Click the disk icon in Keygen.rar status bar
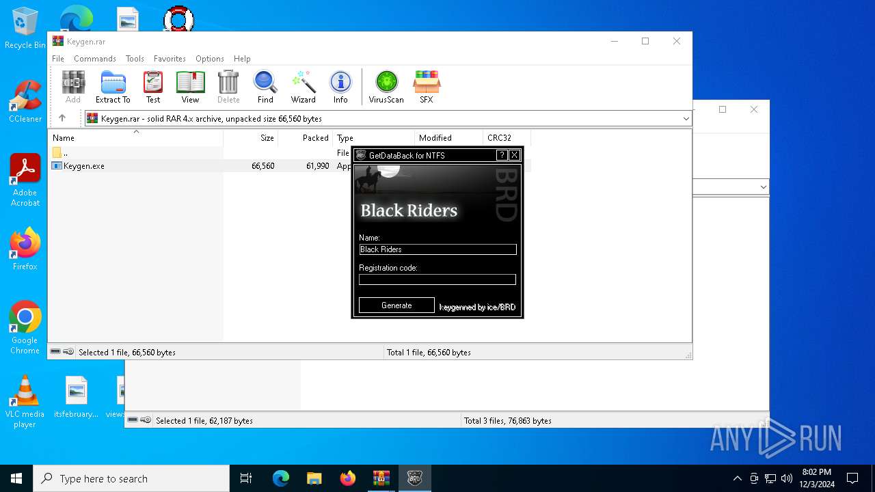This screenshot has width=875, height=492. point(55,352)
